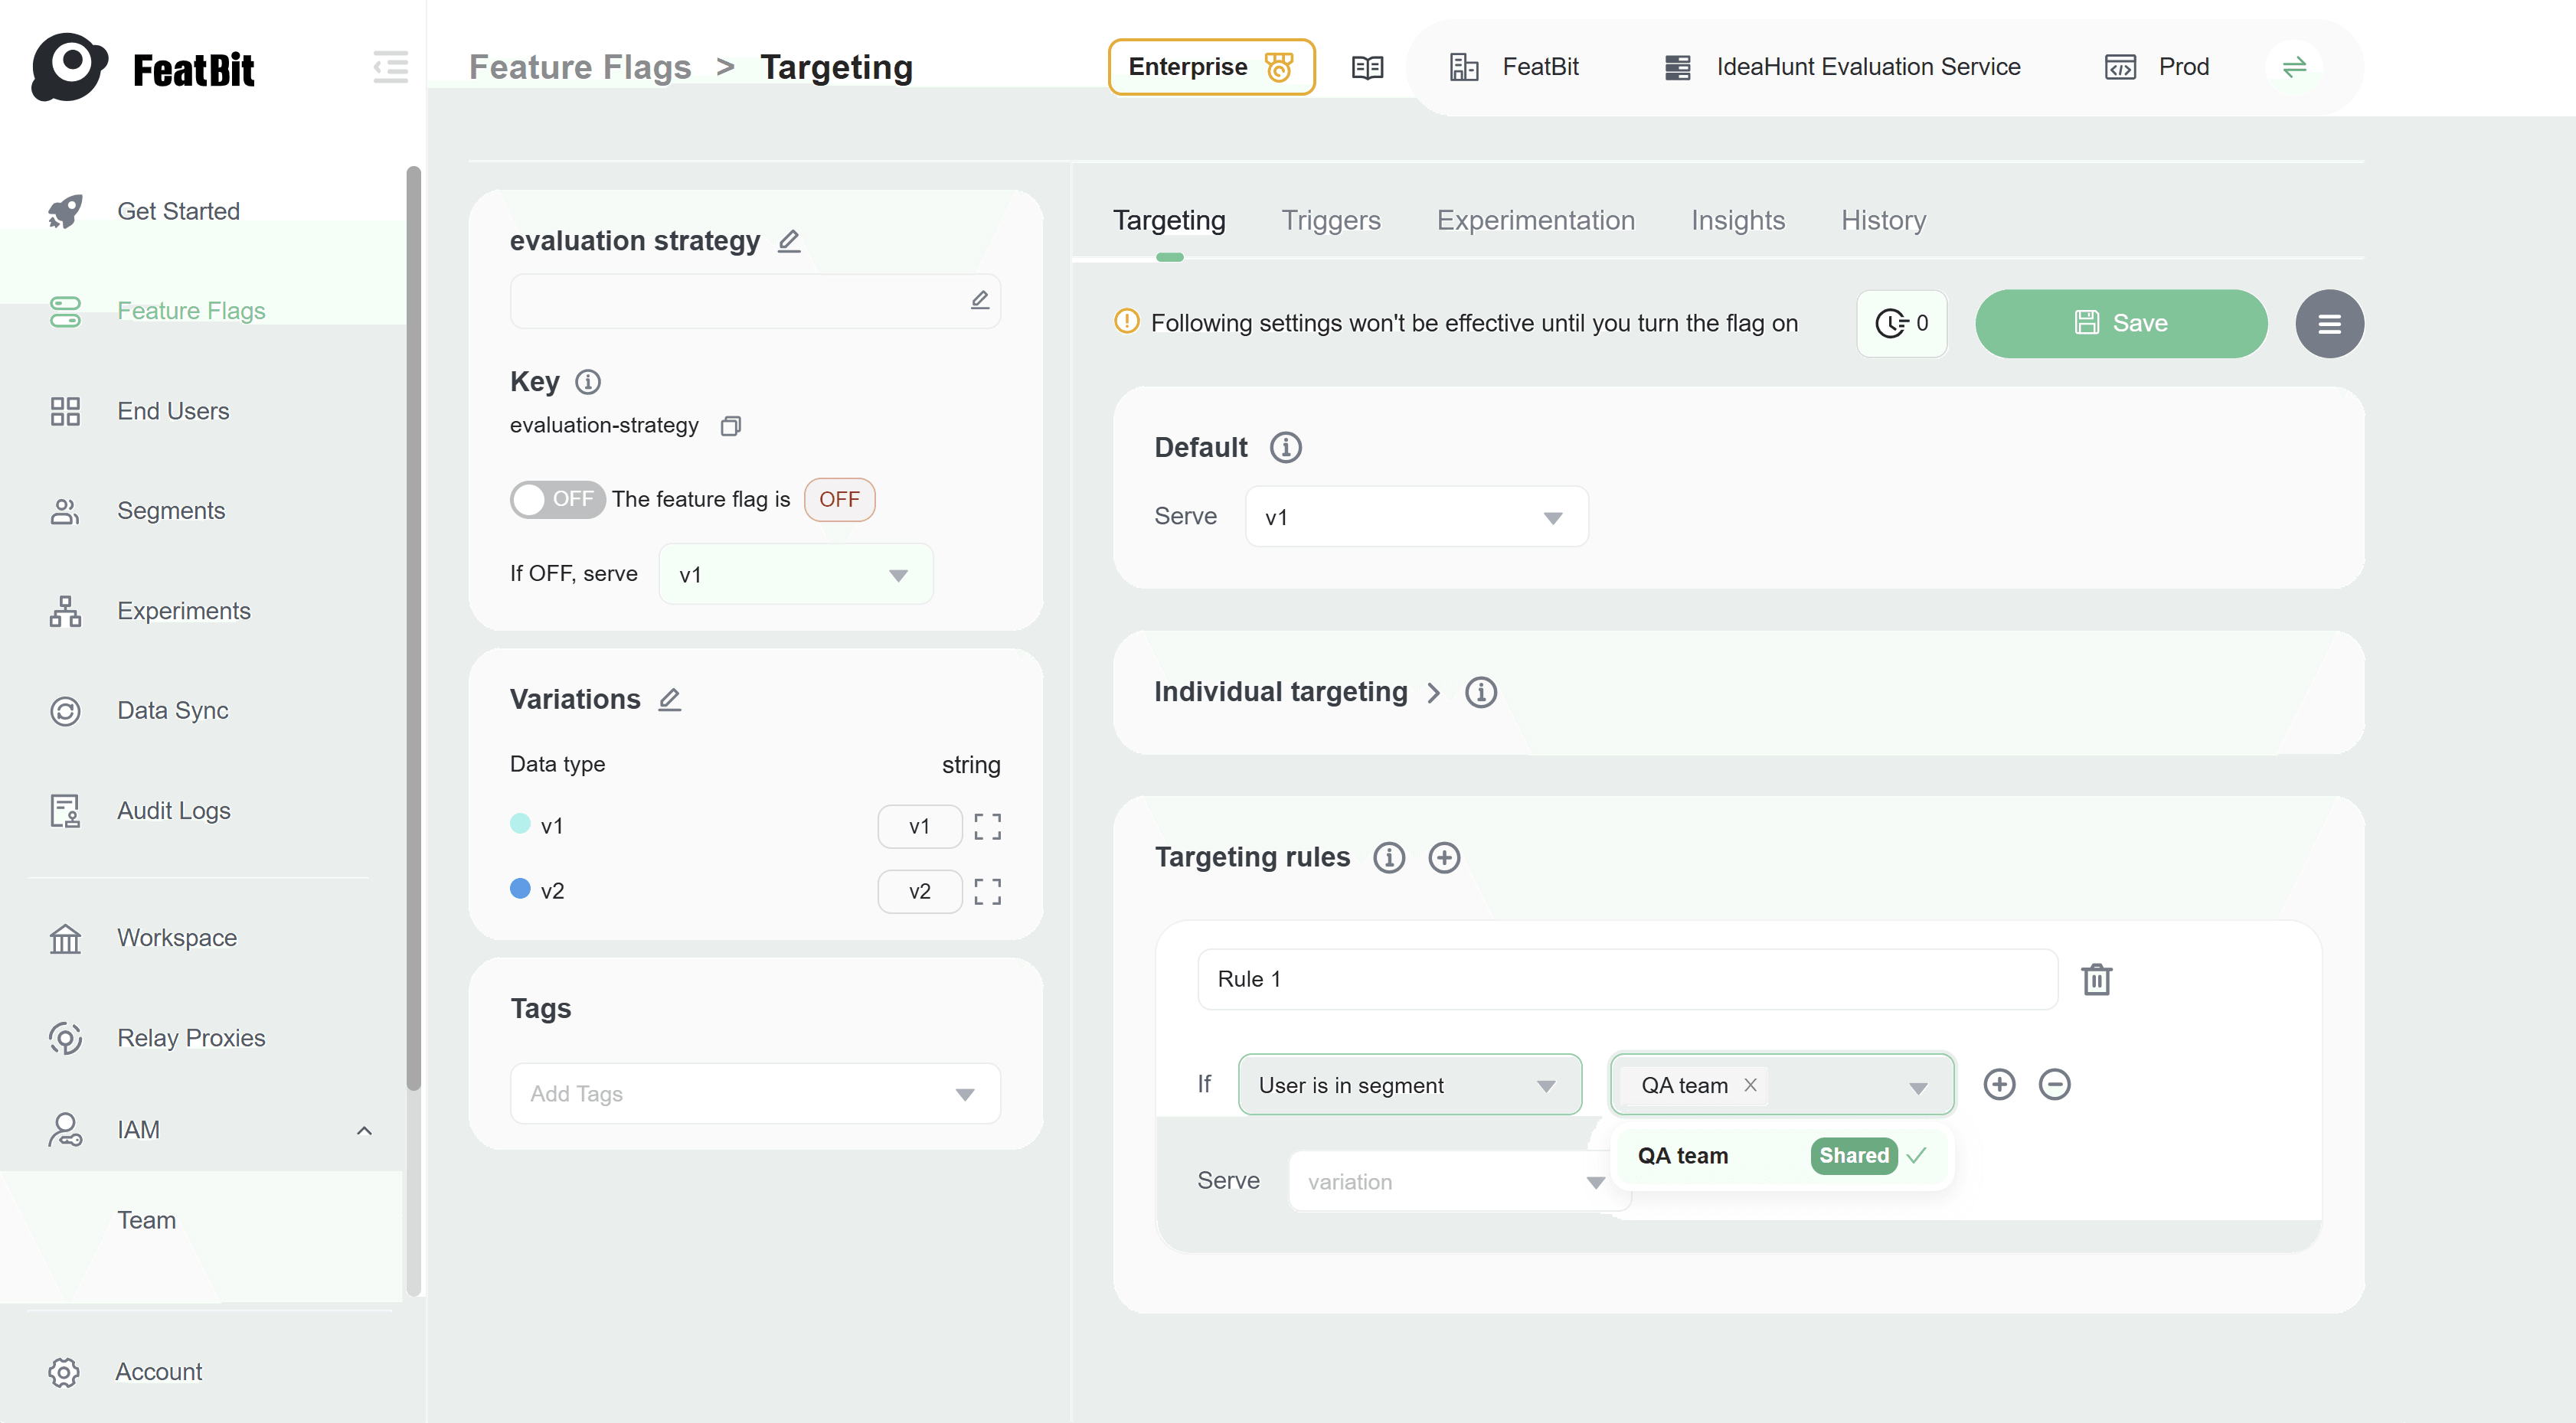
Task: Add a new targeting rule with plus icon
Action: (1444, 857)
